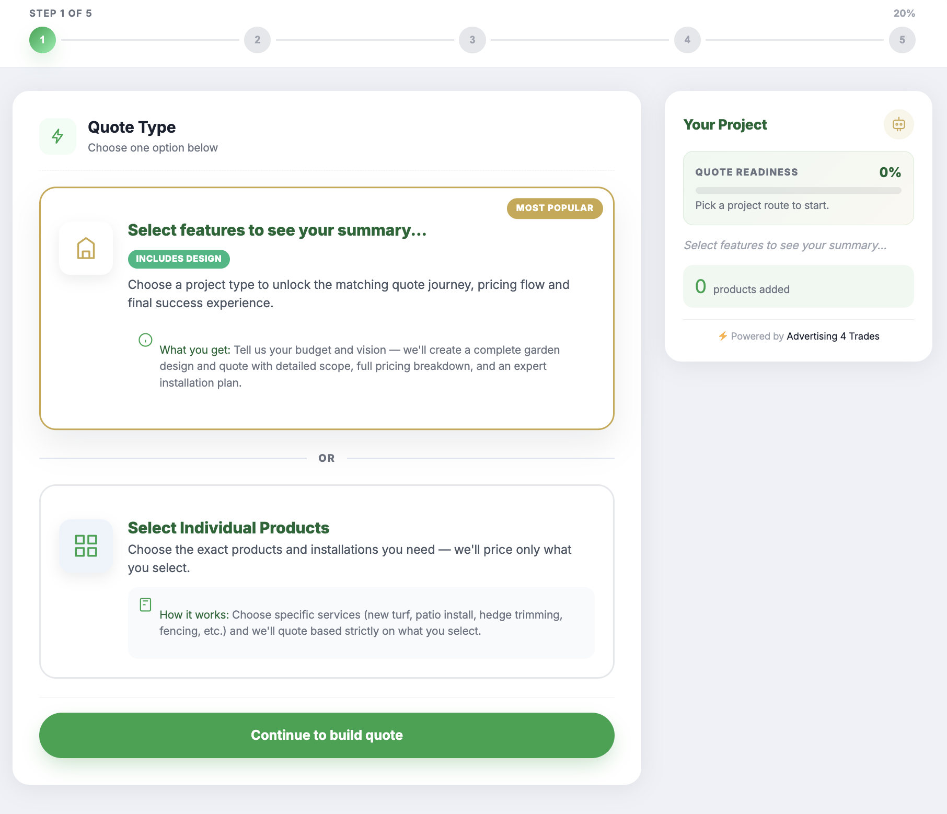947x814 pixels.
Task: Jump to step 3 circle
Action: [x=472, y=40]
